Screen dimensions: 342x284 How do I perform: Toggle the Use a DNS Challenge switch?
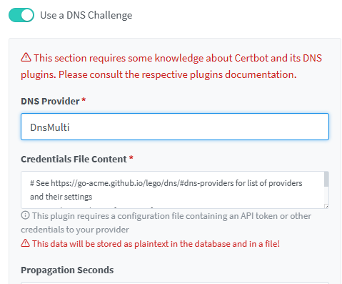(21, 15)
